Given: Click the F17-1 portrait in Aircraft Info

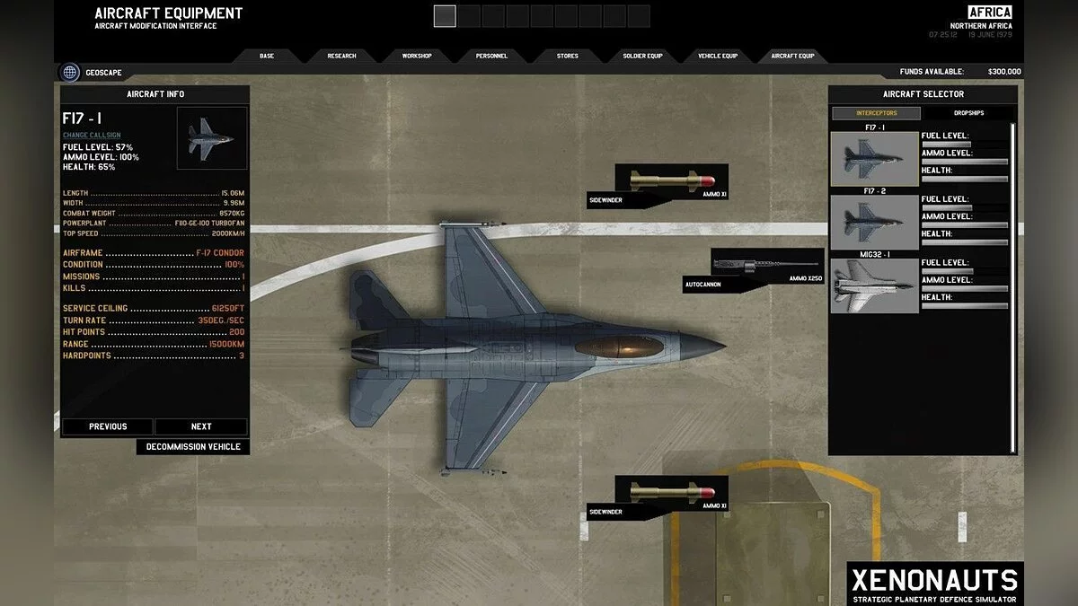Looking at the screenshot, I should pyautogui.click(x=212, y=138).
